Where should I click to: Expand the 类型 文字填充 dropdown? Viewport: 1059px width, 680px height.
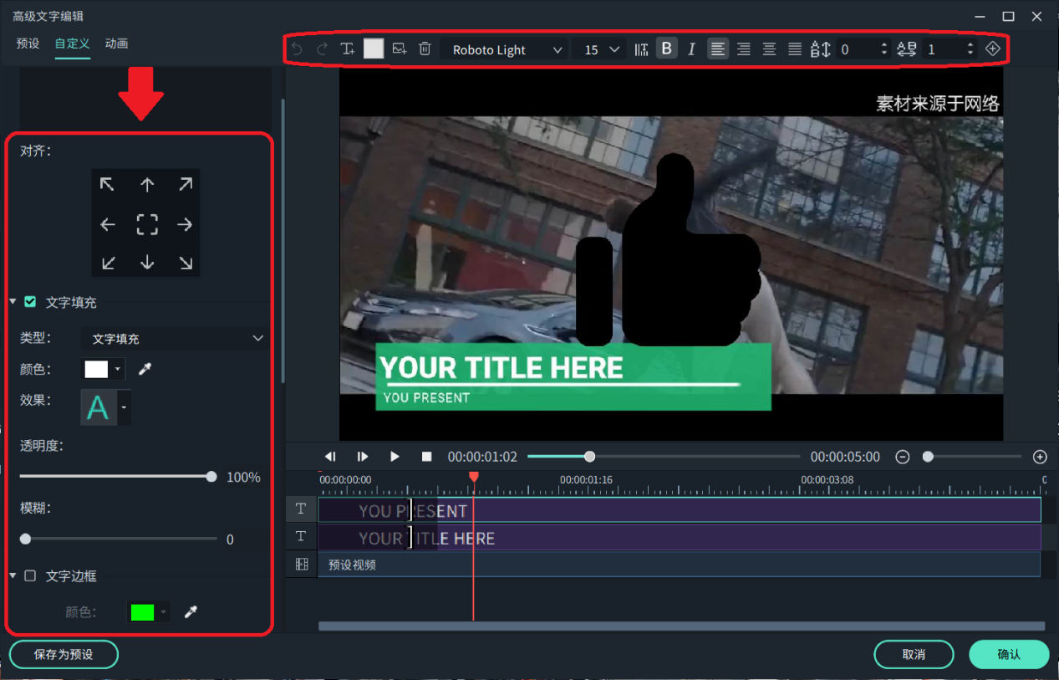point(176,339)
